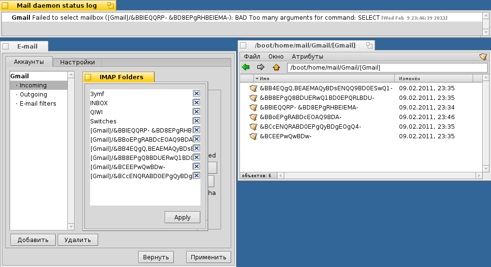Screen dimensions: 491x267
Task: Click zoom icon on Mail daemon status log tab
Action: tap(110, 5)
